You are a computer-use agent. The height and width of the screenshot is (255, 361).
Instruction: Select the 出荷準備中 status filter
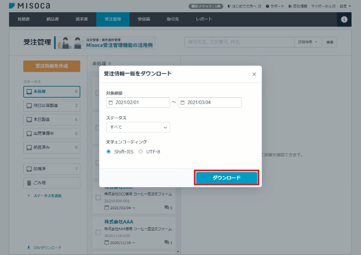point(52,134)
